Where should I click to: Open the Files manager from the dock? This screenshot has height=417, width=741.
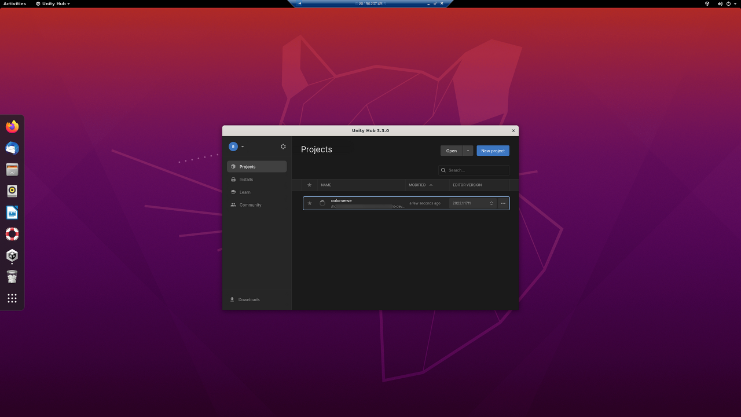pyautogui.click(x=12, y=170)
